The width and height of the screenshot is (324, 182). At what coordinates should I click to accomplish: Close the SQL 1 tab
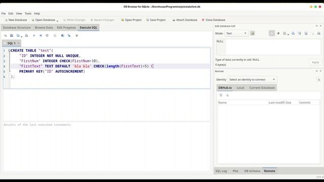pyautogui.click(x=18, y=43)
